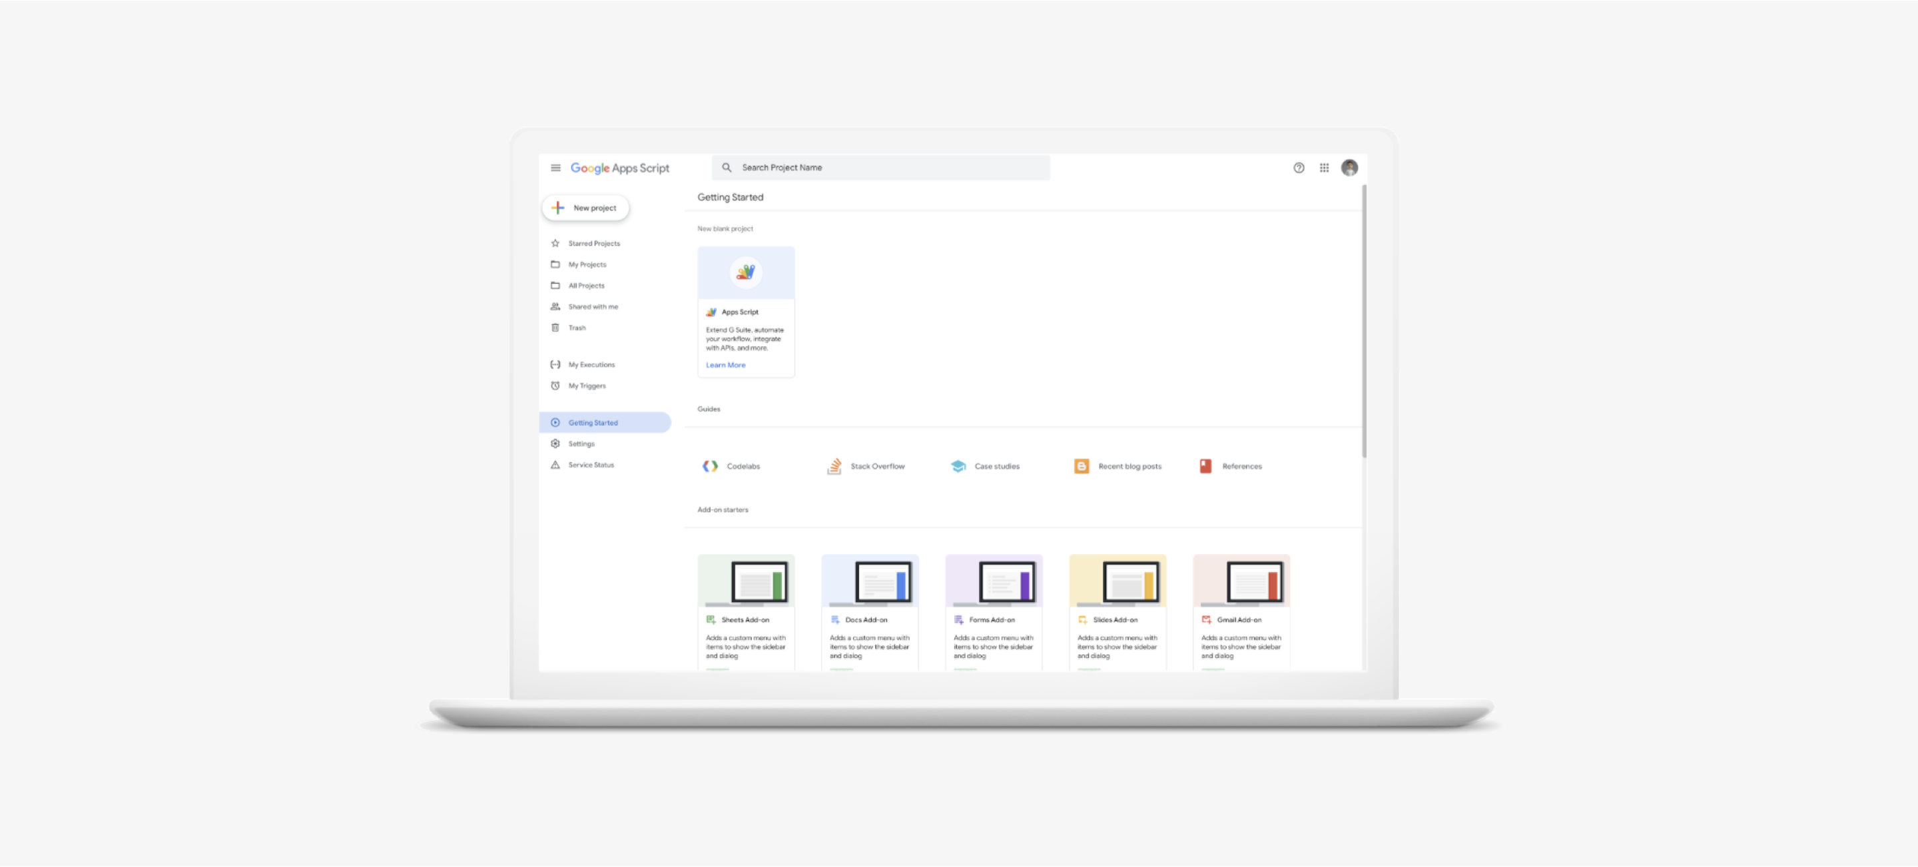
Task: Open My Projects in the sidebar
Action: point(587,265)
